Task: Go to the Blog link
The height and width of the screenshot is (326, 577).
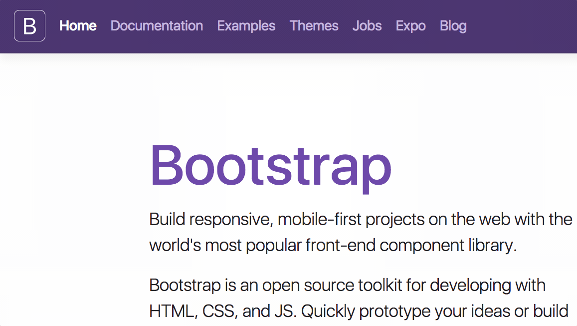Action: coord(453,26)
